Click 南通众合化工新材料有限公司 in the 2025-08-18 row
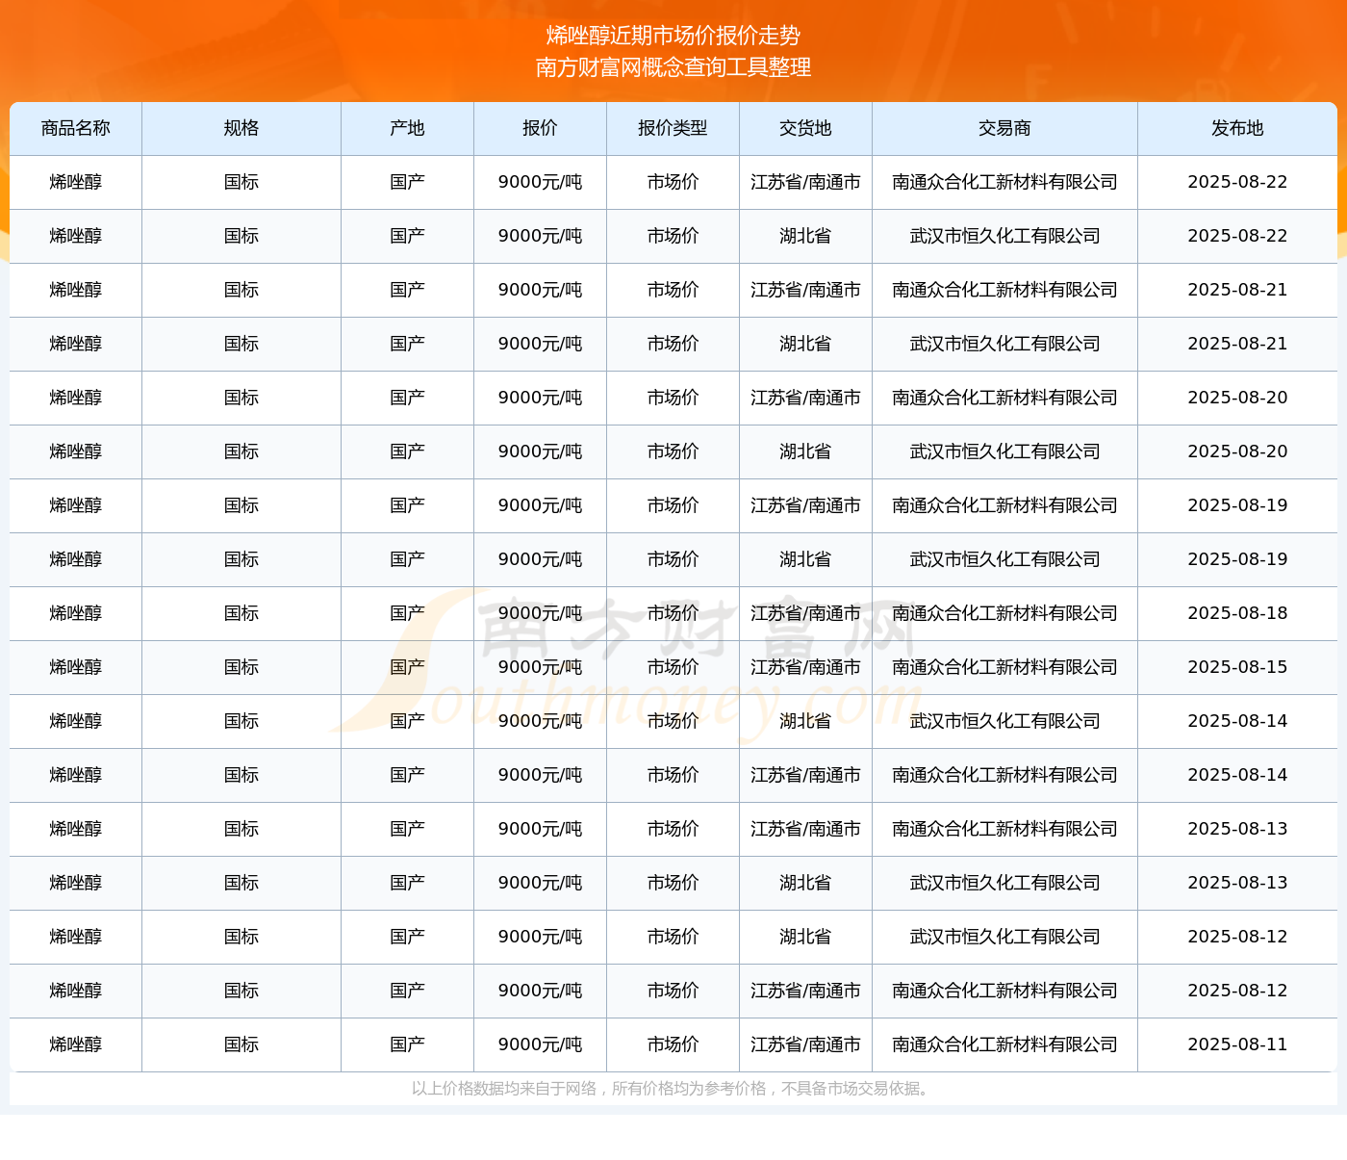Viewport: 1347px width, 1160px height. (x=1005, y=613)
